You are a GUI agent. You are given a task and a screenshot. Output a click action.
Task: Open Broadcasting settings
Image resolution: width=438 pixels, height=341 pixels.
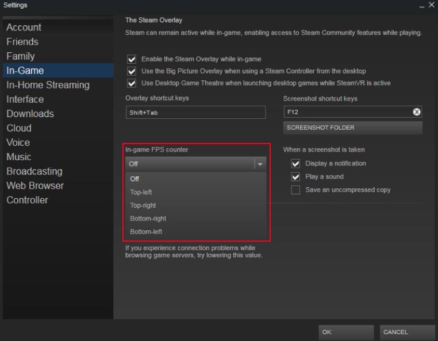(x=58, y=171)
